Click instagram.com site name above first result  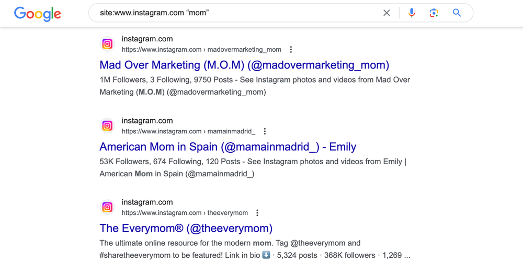(147, 39)
